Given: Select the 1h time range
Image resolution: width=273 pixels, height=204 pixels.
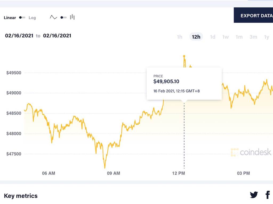Looking at the screenshot, I should pos(179,37).
